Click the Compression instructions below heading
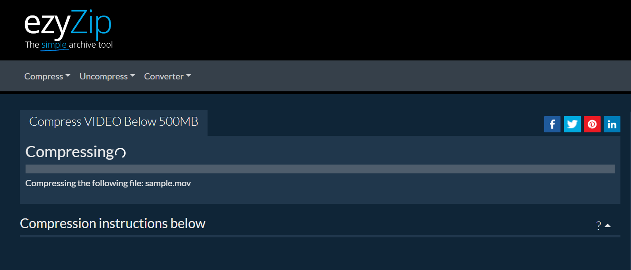The image size is (631, 270). pyautogui.click(x=113, y=224)
